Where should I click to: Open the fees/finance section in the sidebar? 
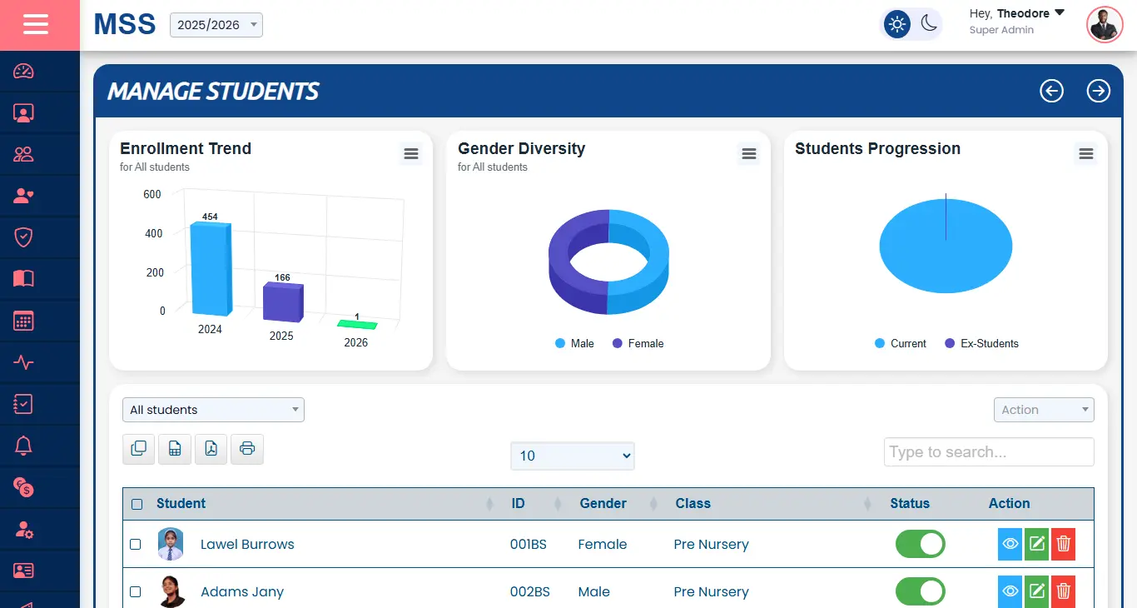tap(21, 487)
